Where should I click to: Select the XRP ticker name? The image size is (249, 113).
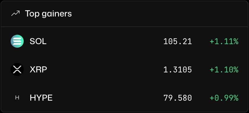39,70
